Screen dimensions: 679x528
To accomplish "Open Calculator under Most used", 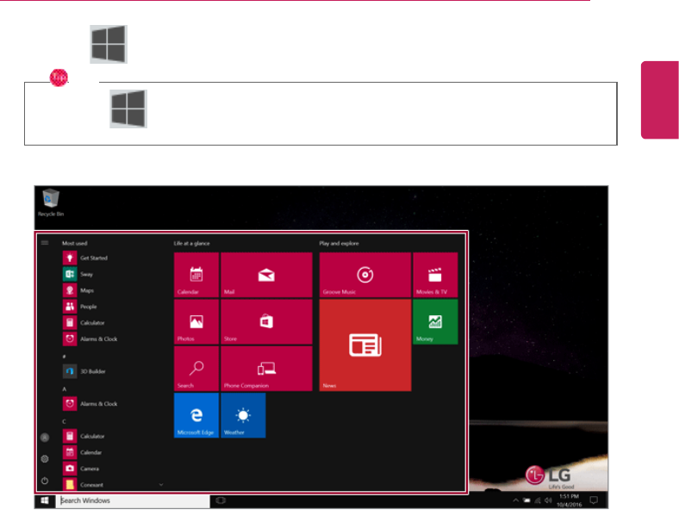I will point(84,323).
